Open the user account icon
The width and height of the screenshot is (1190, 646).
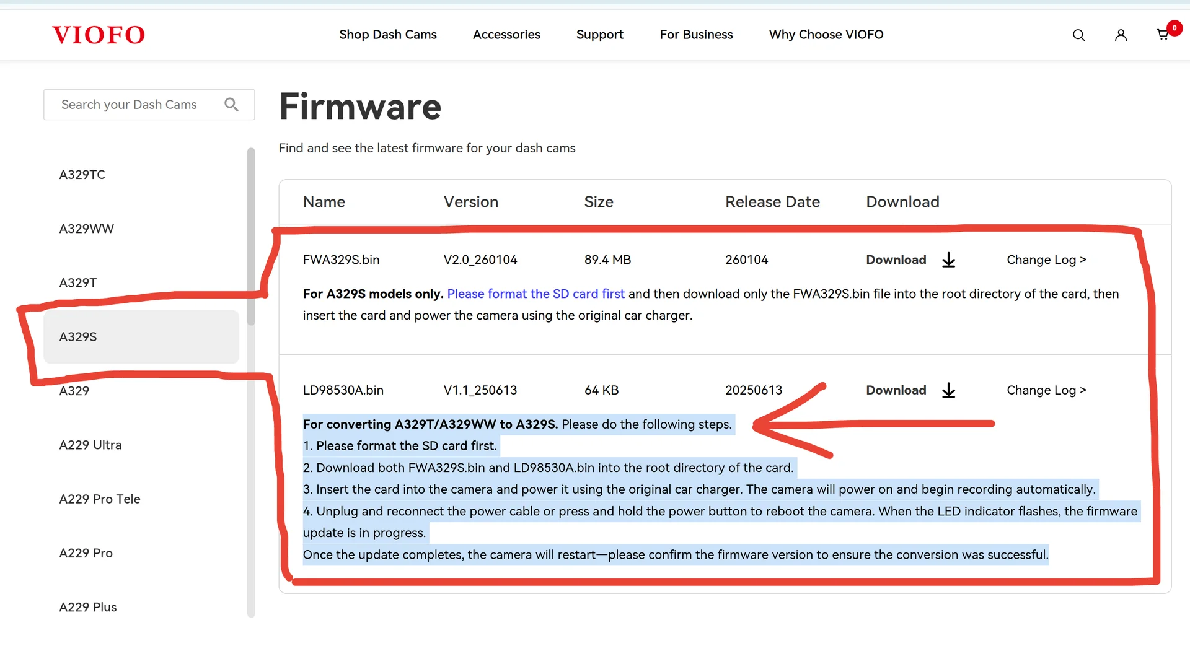[x=1121, y=35]
